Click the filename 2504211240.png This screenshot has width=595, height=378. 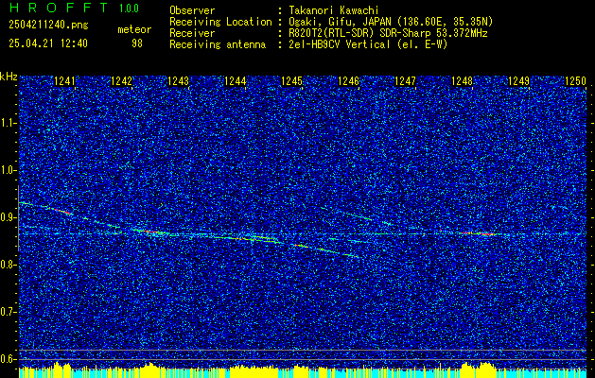point(48,26)
